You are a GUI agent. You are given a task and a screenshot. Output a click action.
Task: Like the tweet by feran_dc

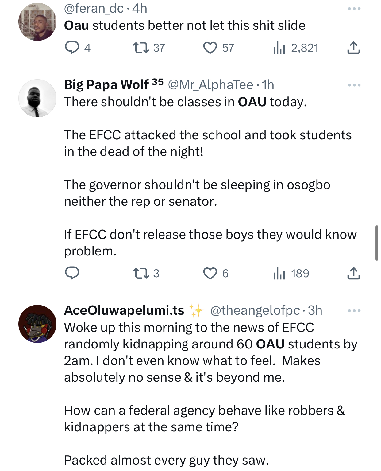(x=210, y=48)
